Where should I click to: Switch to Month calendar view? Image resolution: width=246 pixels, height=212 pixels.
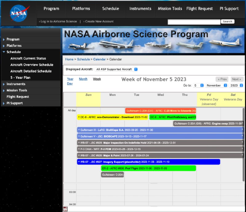click(83, 79)
